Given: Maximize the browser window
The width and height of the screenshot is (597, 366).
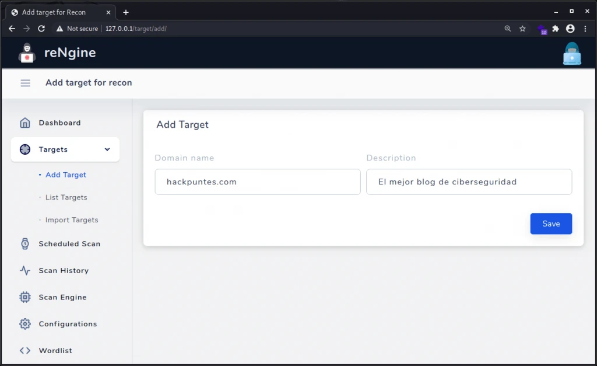Looking at the screenshot, I should (x=571, y=12).
